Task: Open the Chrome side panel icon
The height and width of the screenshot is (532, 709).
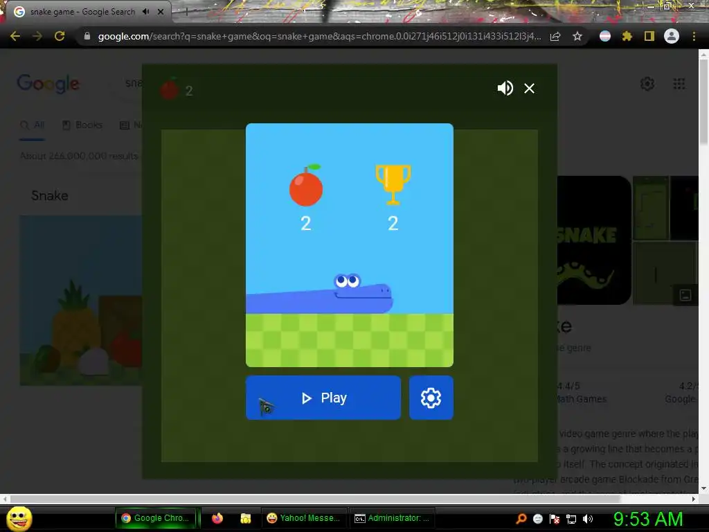Action: pyautogui.click(x=649, y=36)
